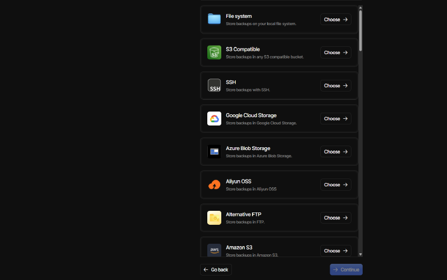The height and width of the screenshot is (280, 447).
Task: Choose Aliyun OSS storage
Action: 336,185
